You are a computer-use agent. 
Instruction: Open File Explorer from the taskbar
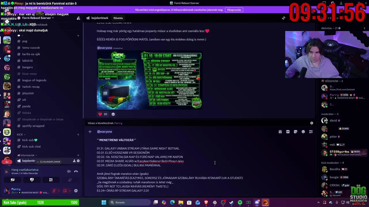181,202
